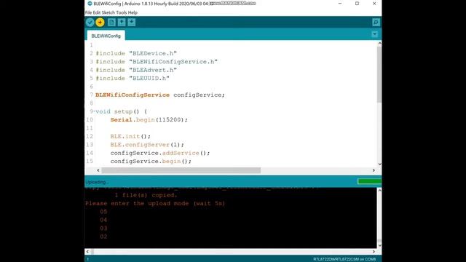Click the '#include "BLEWifiConfigService.h"' line
This screenshot has height=262, width=466.
[x=157, y=62]
